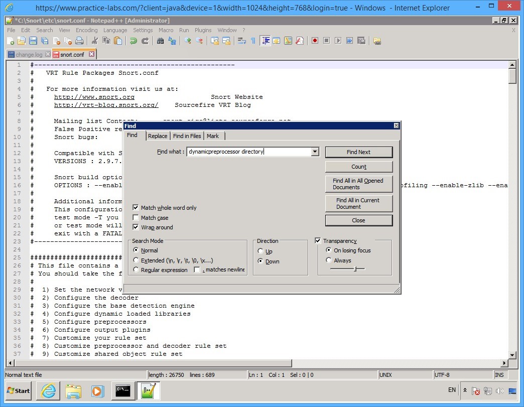Open the Search menu
The width and height of the screenshot is (524, 407).
pos(45,30)
